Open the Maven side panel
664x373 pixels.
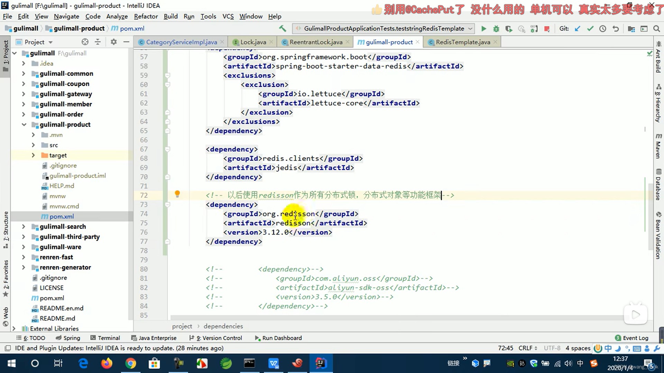tap(658, 146)
